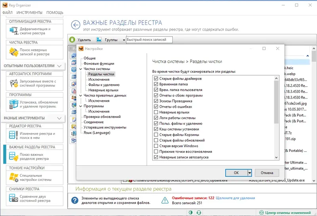Open the ФАЙЛ menu
This screenshot has height=216, width=317.
[x=8, y=13]
